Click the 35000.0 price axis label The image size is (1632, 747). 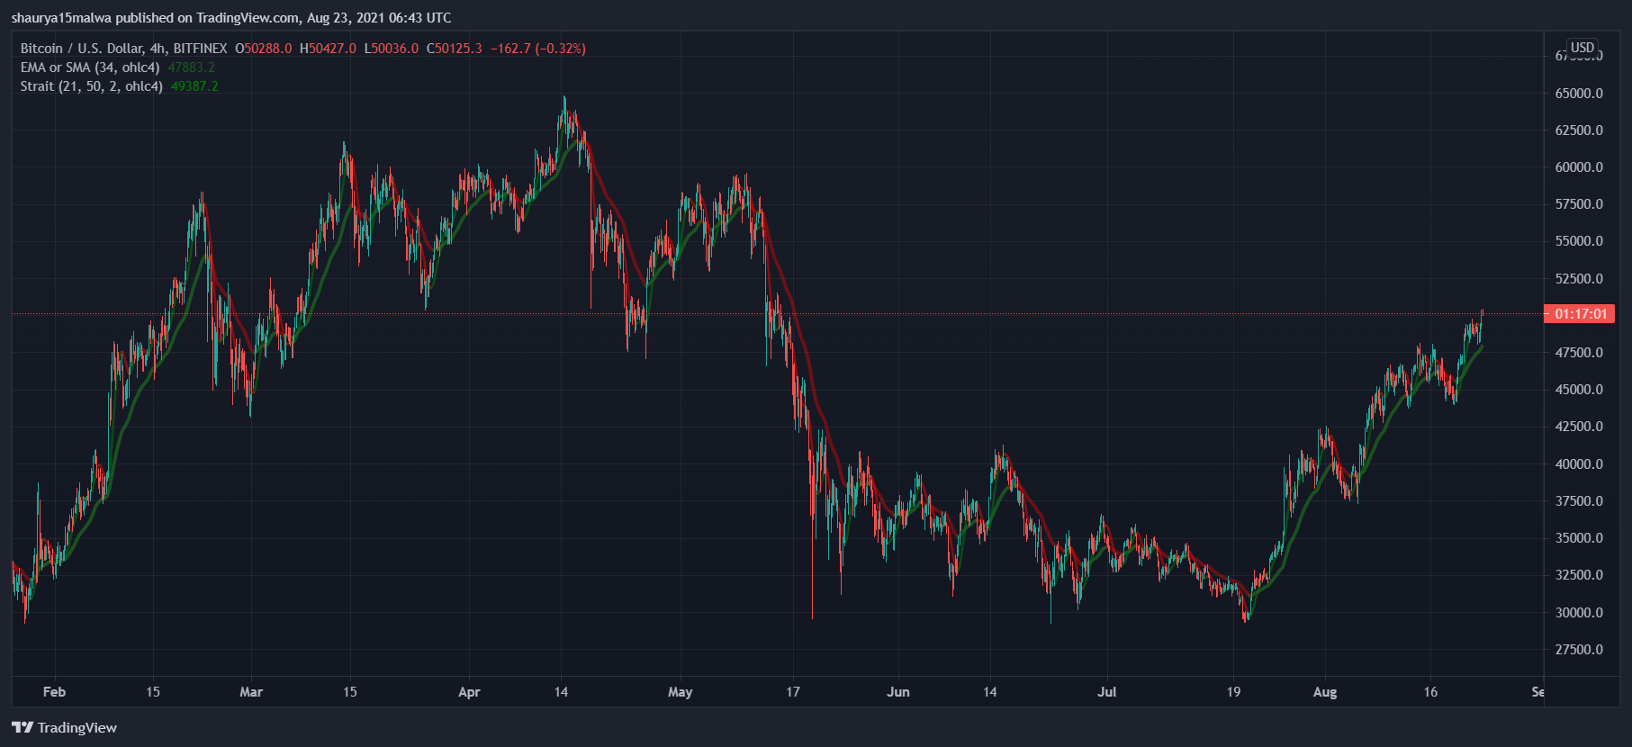click(x=1579, y=538)
